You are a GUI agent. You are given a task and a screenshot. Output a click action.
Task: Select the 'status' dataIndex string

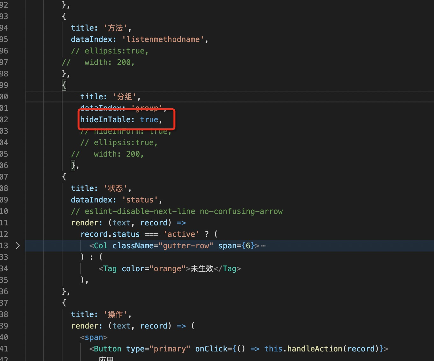click(x=140, y=200)
